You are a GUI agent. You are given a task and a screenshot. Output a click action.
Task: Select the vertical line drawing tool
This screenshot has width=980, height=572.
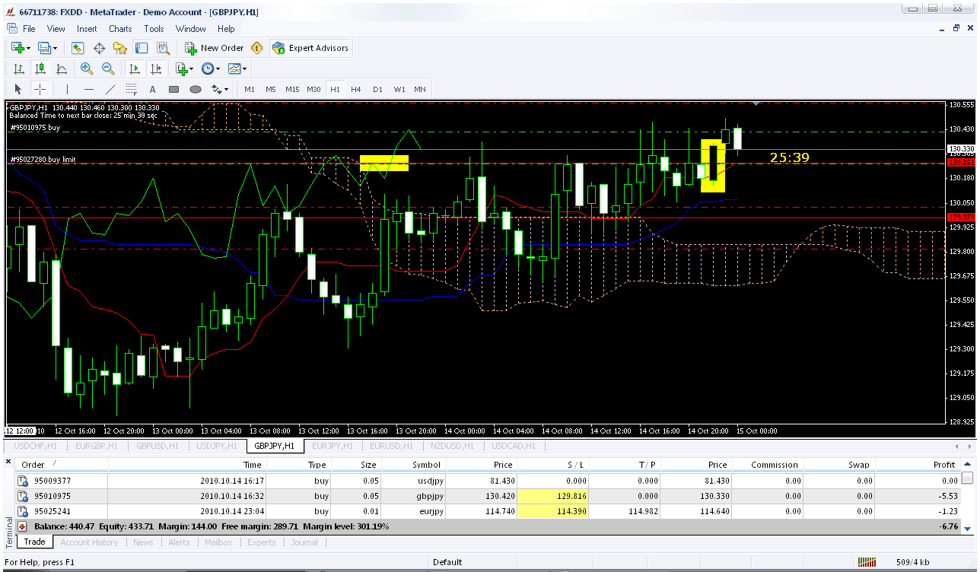coord(67,89)
